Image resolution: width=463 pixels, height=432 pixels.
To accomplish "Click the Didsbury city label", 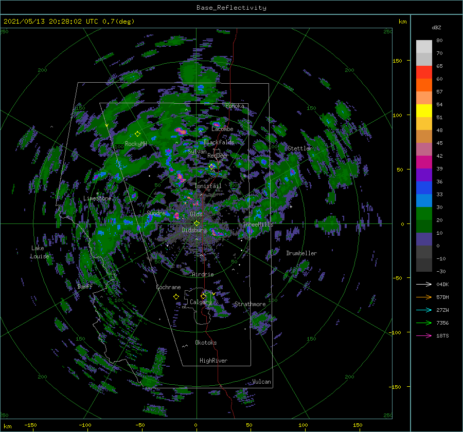I will pyautogui.click(x=194, y=230).
